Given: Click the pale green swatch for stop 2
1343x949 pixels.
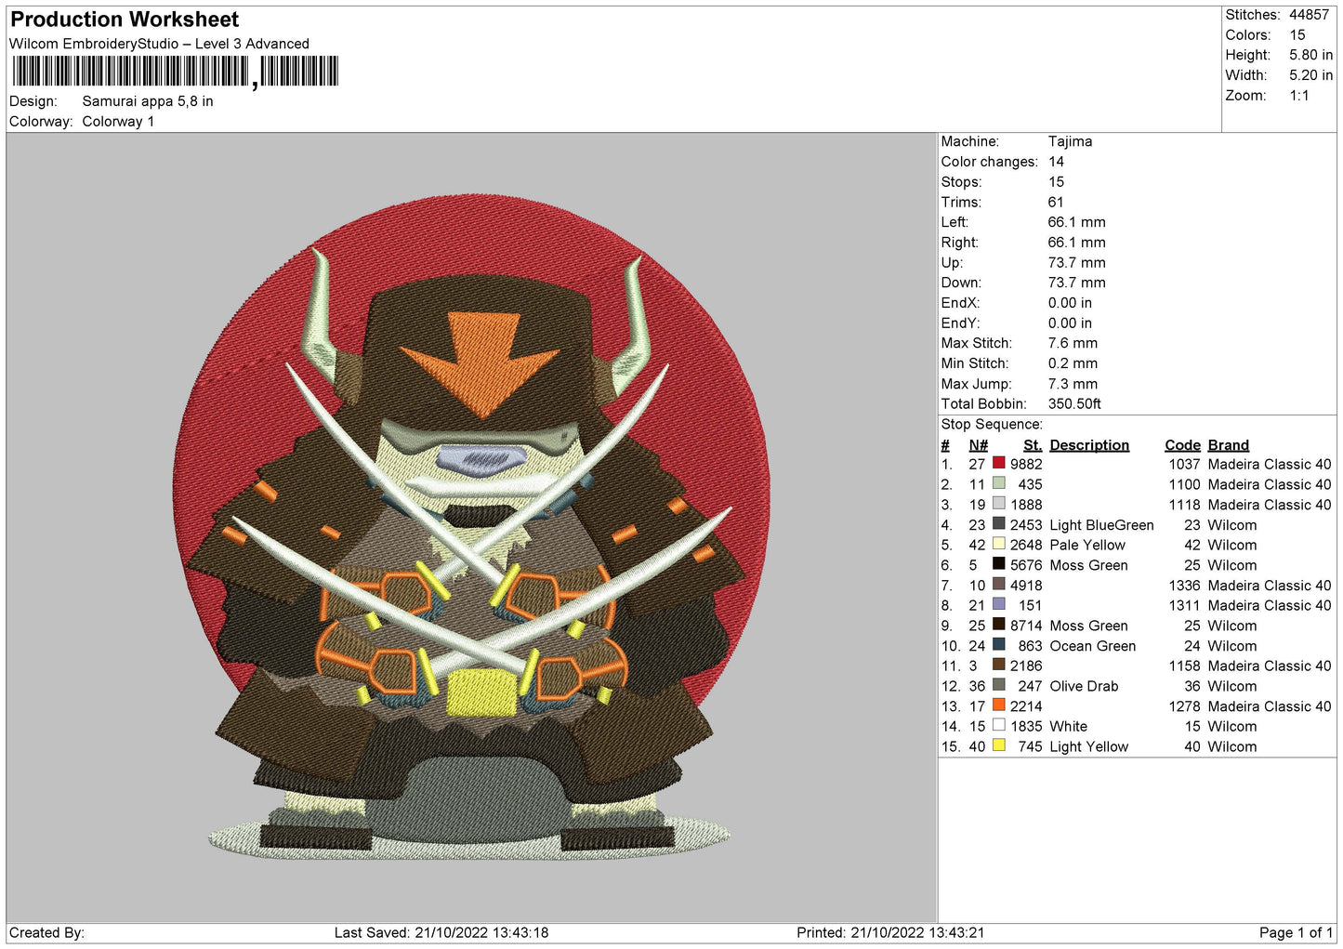Looking at the screenshot, I should 999,483.
